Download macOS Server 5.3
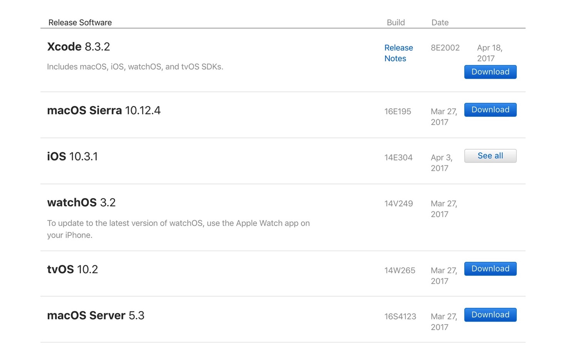This screenshot has width=561, height=354. 490,315
